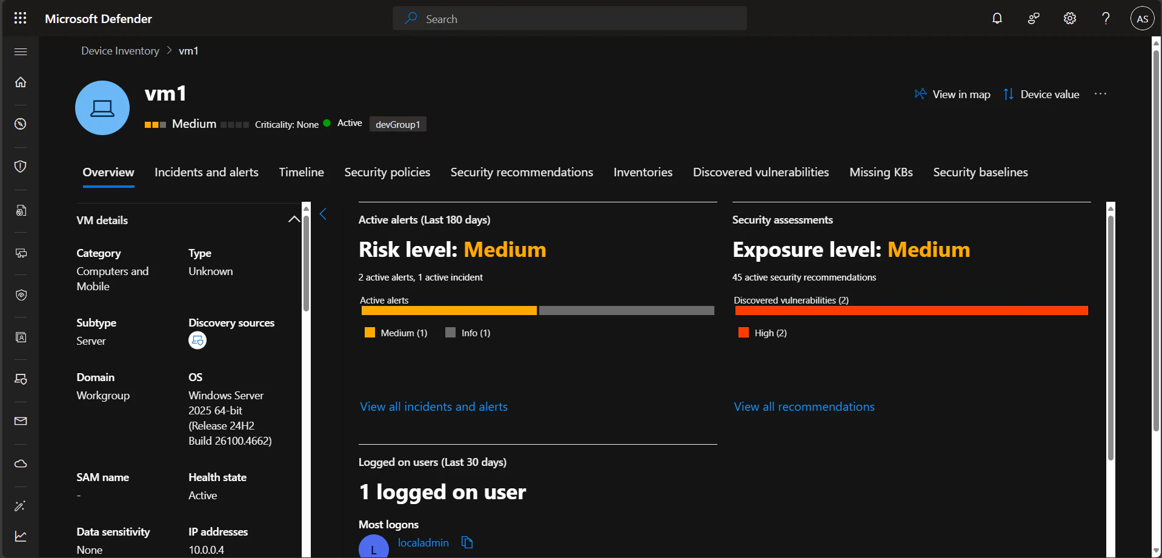Click the vm1 breadcrumb item
The image size is (1162, 558).
[188, 51]
